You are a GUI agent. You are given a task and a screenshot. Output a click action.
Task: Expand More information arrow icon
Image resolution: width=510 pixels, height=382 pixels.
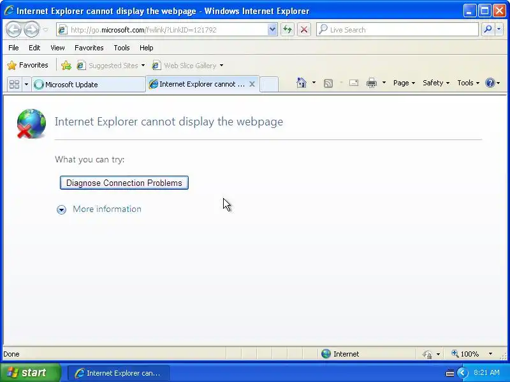[61, 209]
